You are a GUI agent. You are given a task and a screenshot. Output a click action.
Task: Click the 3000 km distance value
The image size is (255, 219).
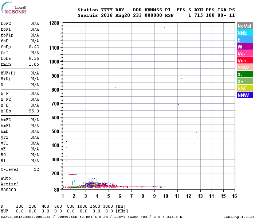point(108,206)
